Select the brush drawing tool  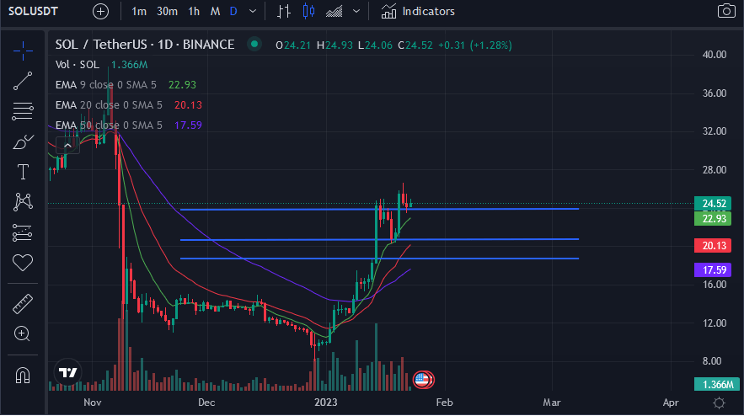[23, 141]
